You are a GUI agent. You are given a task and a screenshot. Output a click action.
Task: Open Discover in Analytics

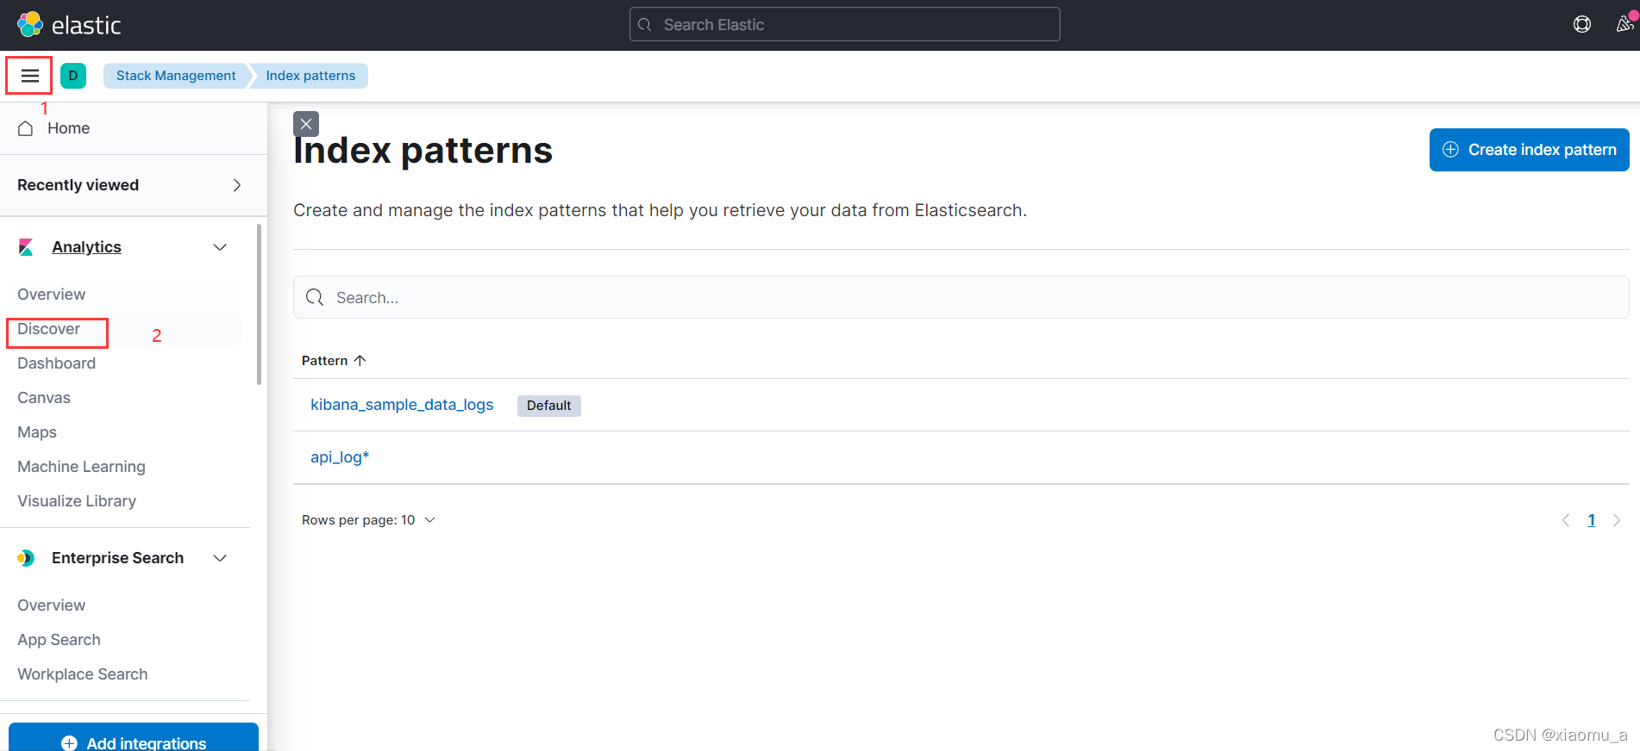pyautogui.click(x=49, y=329)
